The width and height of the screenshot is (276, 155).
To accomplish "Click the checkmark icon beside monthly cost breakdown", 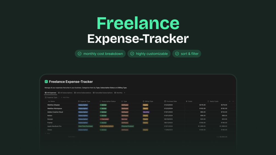I will [x=80, y=53].
